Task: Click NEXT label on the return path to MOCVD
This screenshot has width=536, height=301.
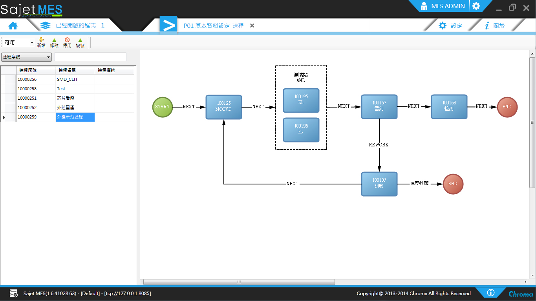Action: 293,184
